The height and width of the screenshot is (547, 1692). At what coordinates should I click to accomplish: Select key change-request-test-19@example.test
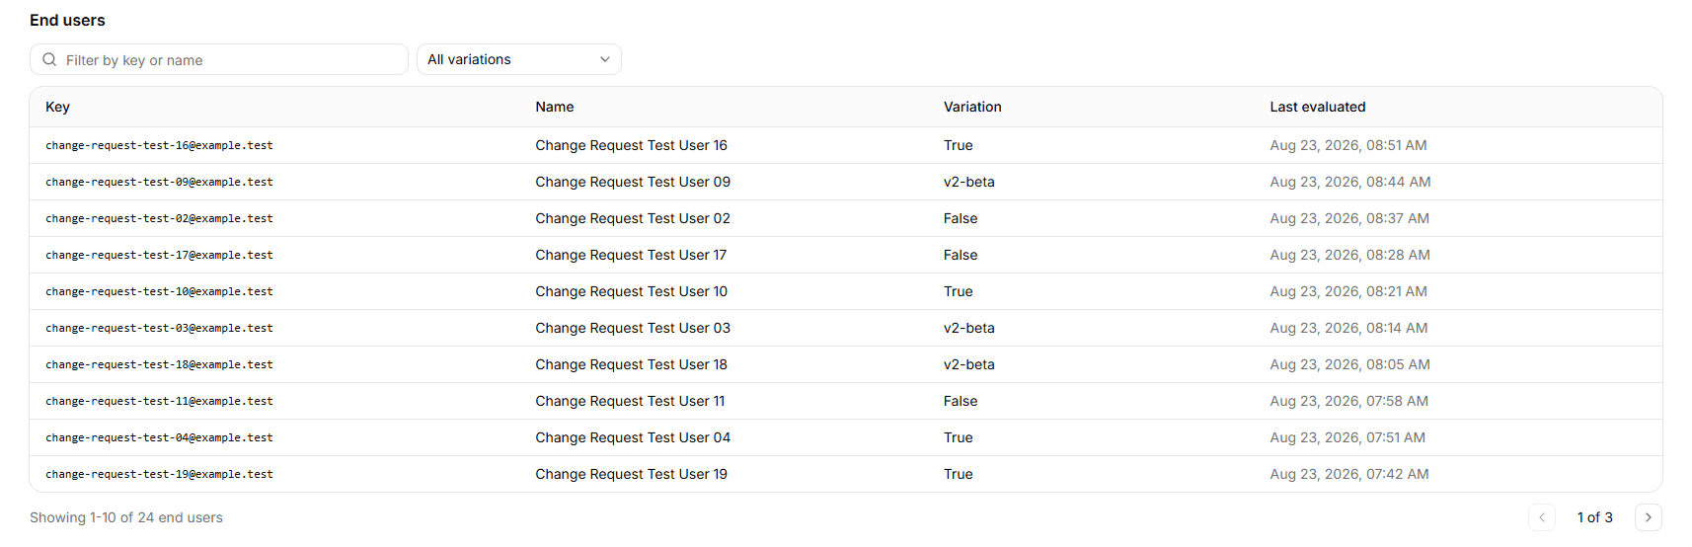(159, 474)
